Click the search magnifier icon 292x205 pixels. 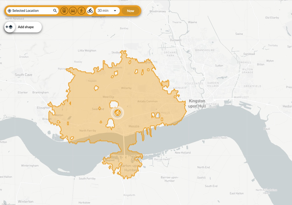(x=55, y=11)
